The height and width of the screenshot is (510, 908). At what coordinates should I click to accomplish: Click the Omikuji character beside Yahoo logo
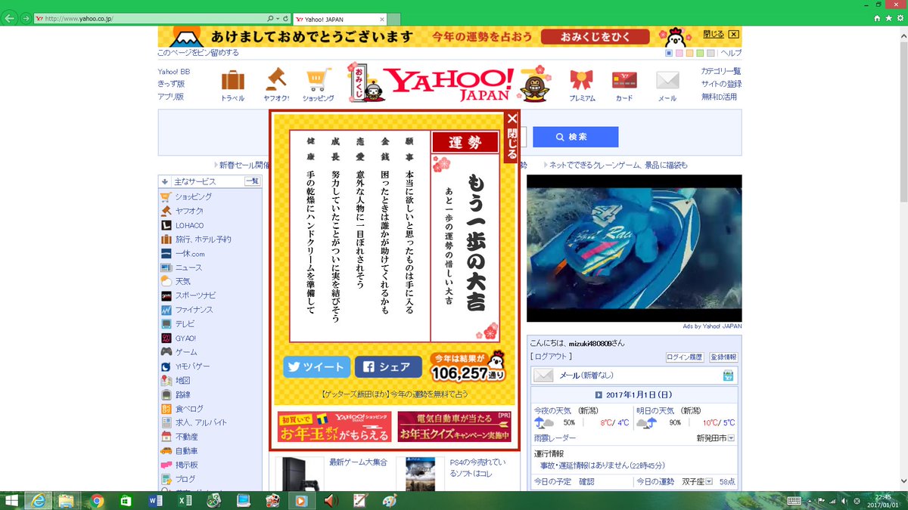click(x=366, y=82)
